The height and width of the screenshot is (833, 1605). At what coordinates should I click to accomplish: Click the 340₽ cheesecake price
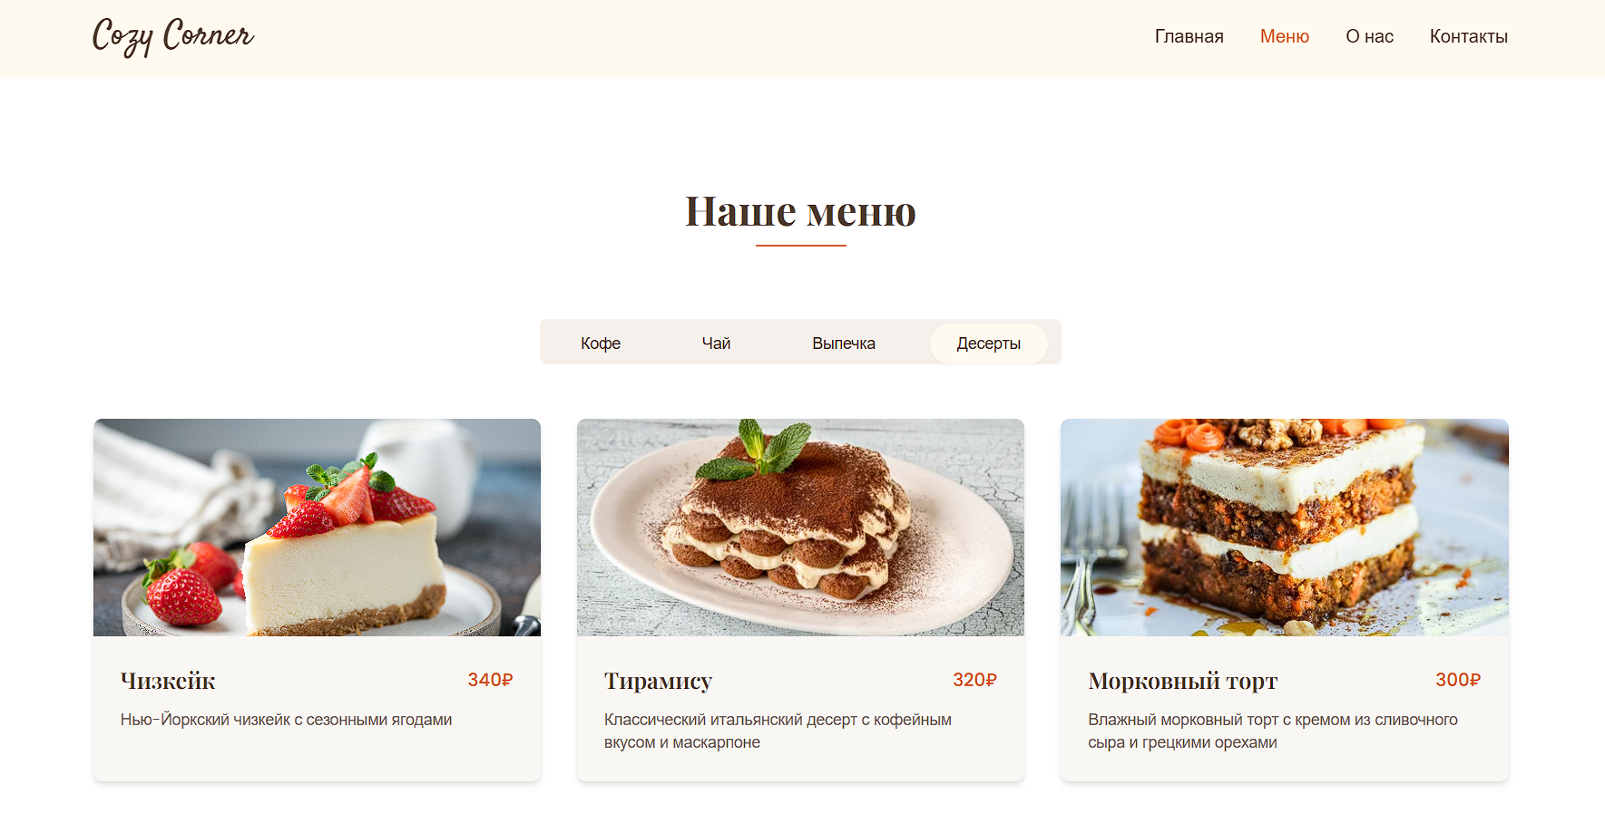pyautogui.click(x=490, y=680)
